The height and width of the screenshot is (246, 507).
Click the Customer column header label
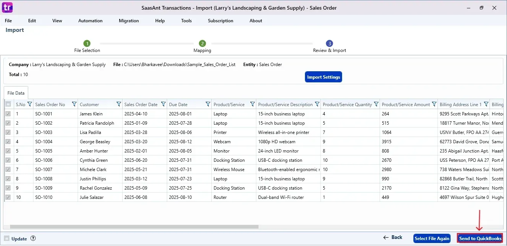point(90,105)
